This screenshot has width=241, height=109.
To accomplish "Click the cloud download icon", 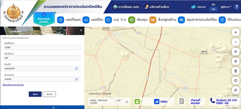I will click(115, 7).
